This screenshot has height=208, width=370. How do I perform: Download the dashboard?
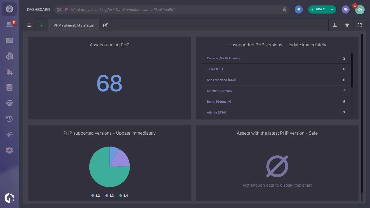(x=335, y=25)
